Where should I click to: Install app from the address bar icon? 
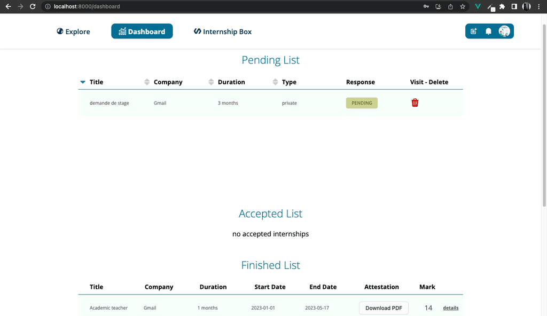(x=438, y=6)
